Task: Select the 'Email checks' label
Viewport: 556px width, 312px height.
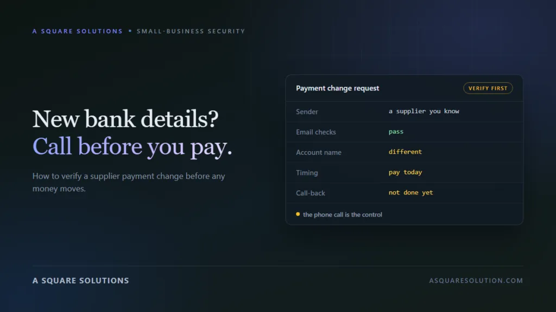Action: point(316,132)
